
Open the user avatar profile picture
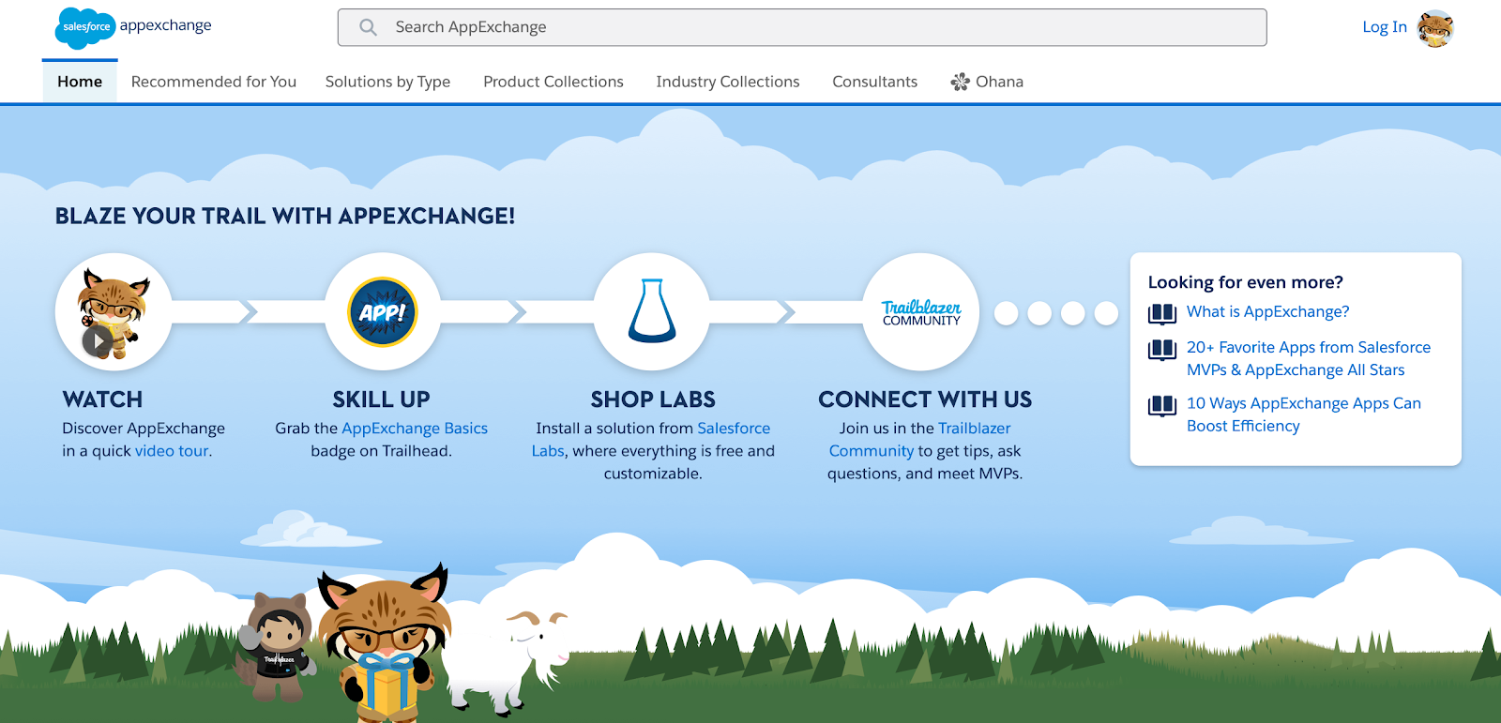click(1435, 29)
